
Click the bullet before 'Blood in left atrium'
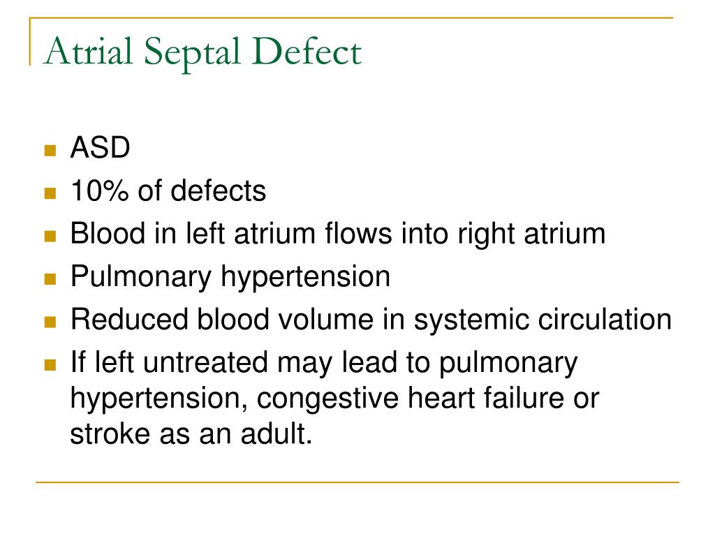(50, 236)
